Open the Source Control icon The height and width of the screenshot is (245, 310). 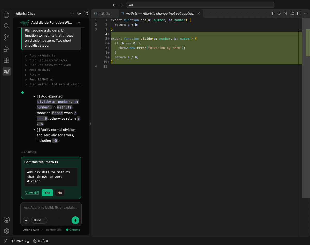click(x=7, y=37)
